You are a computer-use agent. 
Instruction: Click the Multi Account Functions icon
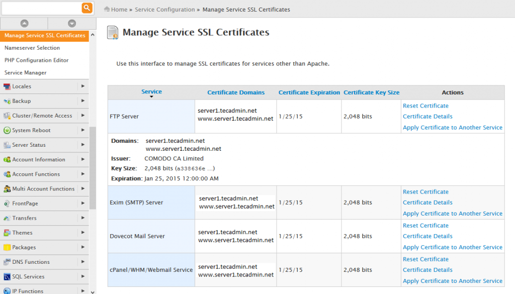(7, 189)
